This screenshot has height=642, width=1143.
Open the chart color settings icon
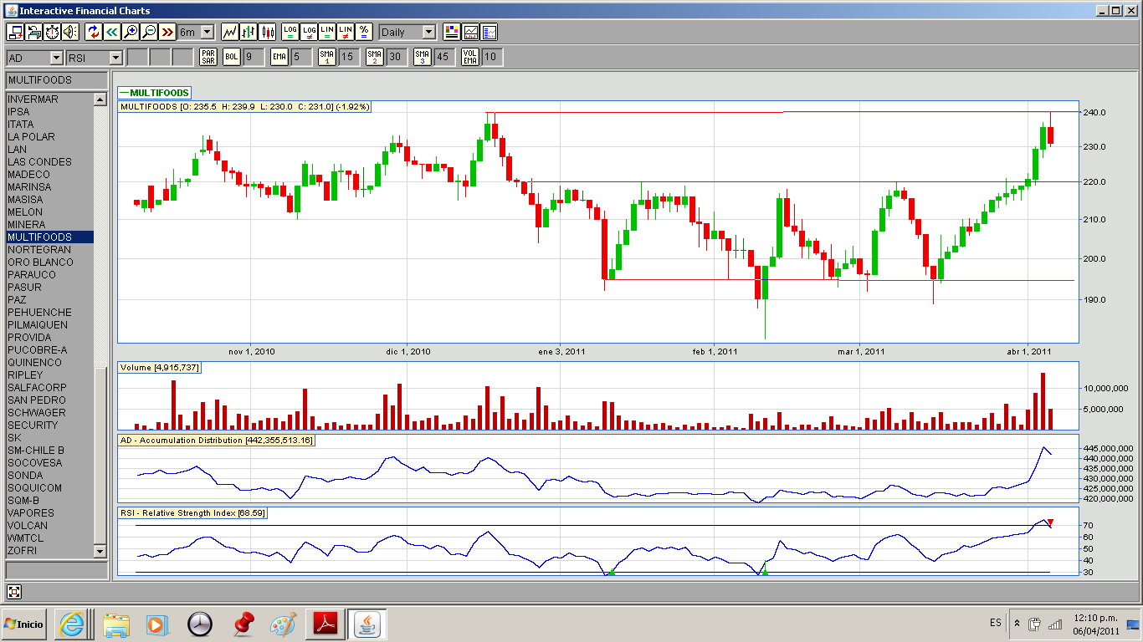click(x=452, y=32)
